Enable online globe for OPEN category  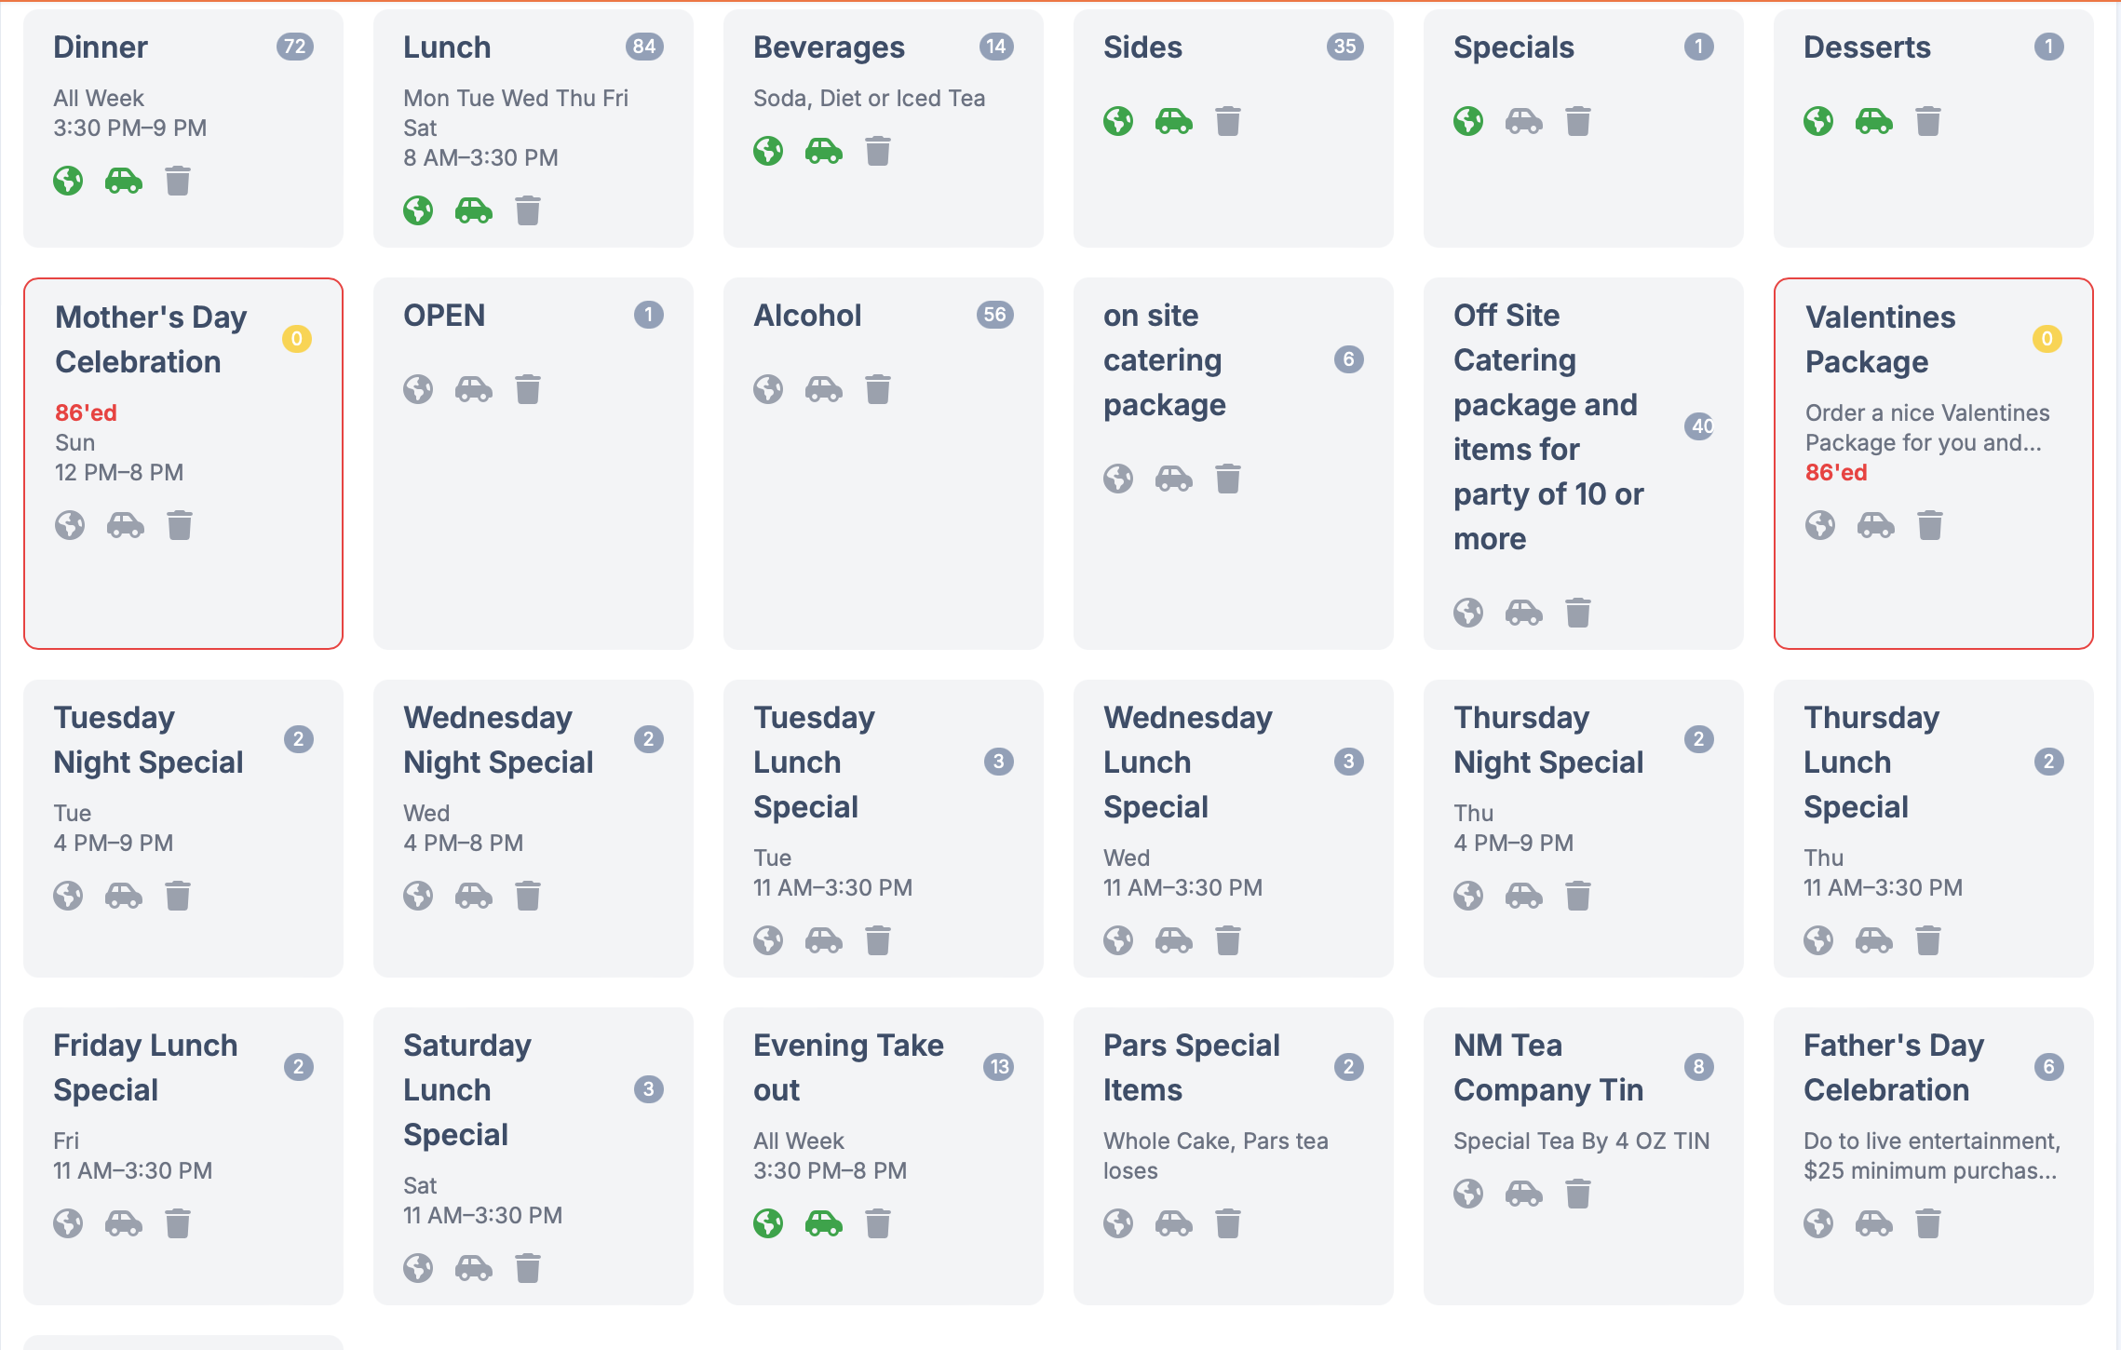point(418,389)
